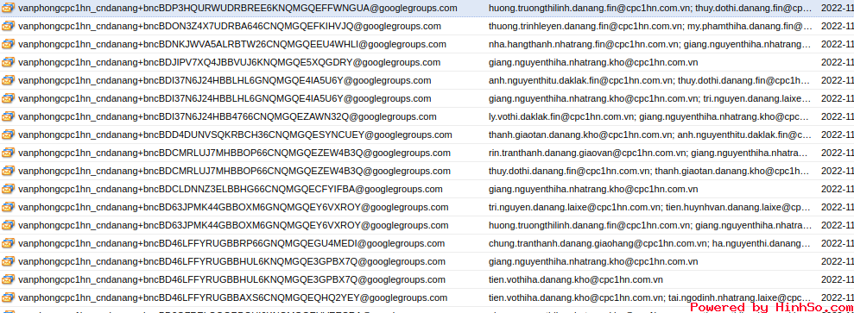
Task: Click the recipients starting with rin.tranthanh.danang.giaovan
Action: 649,153
